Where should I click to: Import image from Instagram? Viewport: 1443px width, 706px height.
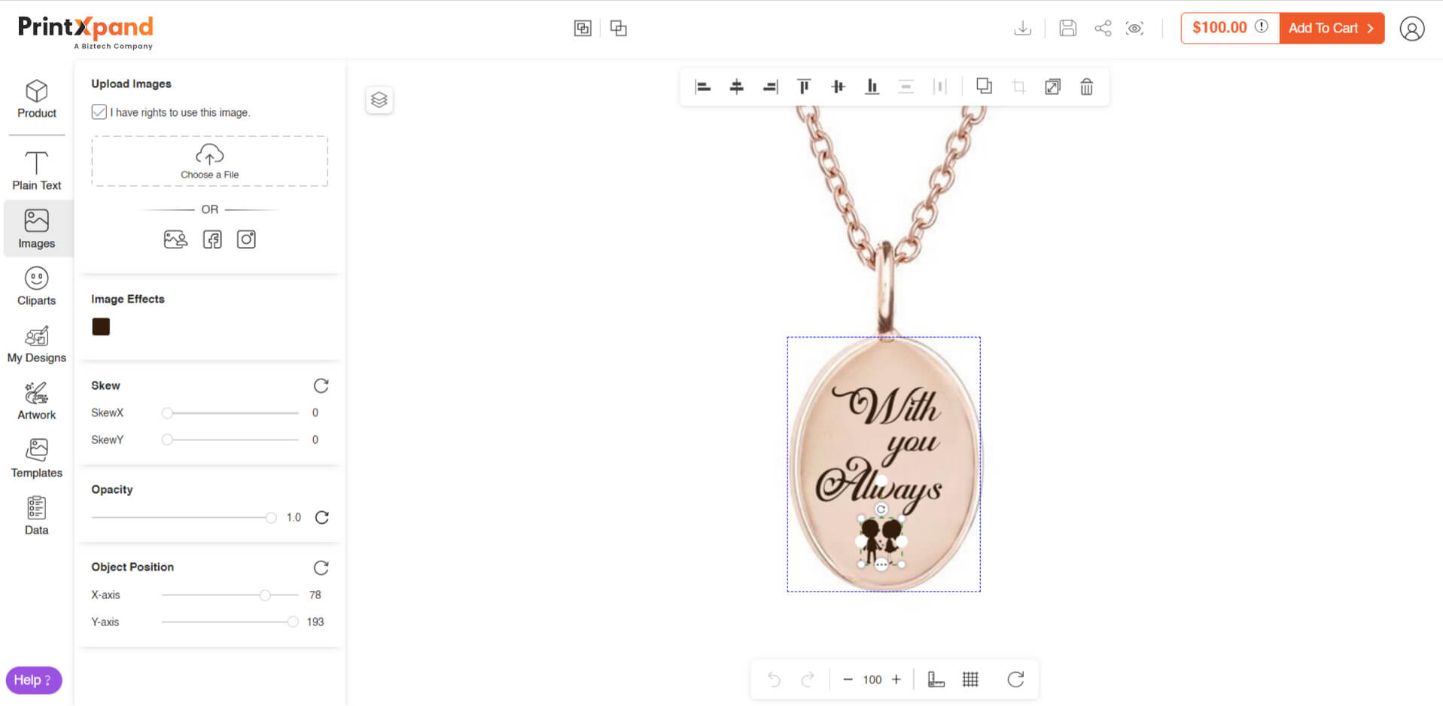tap(246, 239)
